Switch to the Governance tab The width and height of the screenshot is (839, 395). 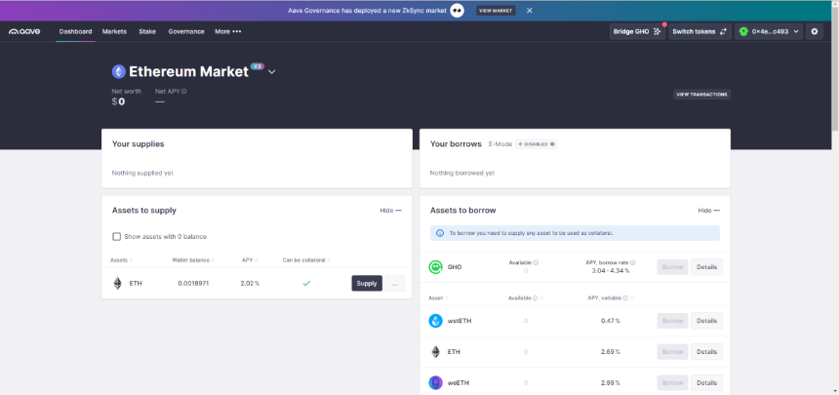pyautogui.click(x=186, y=31)
